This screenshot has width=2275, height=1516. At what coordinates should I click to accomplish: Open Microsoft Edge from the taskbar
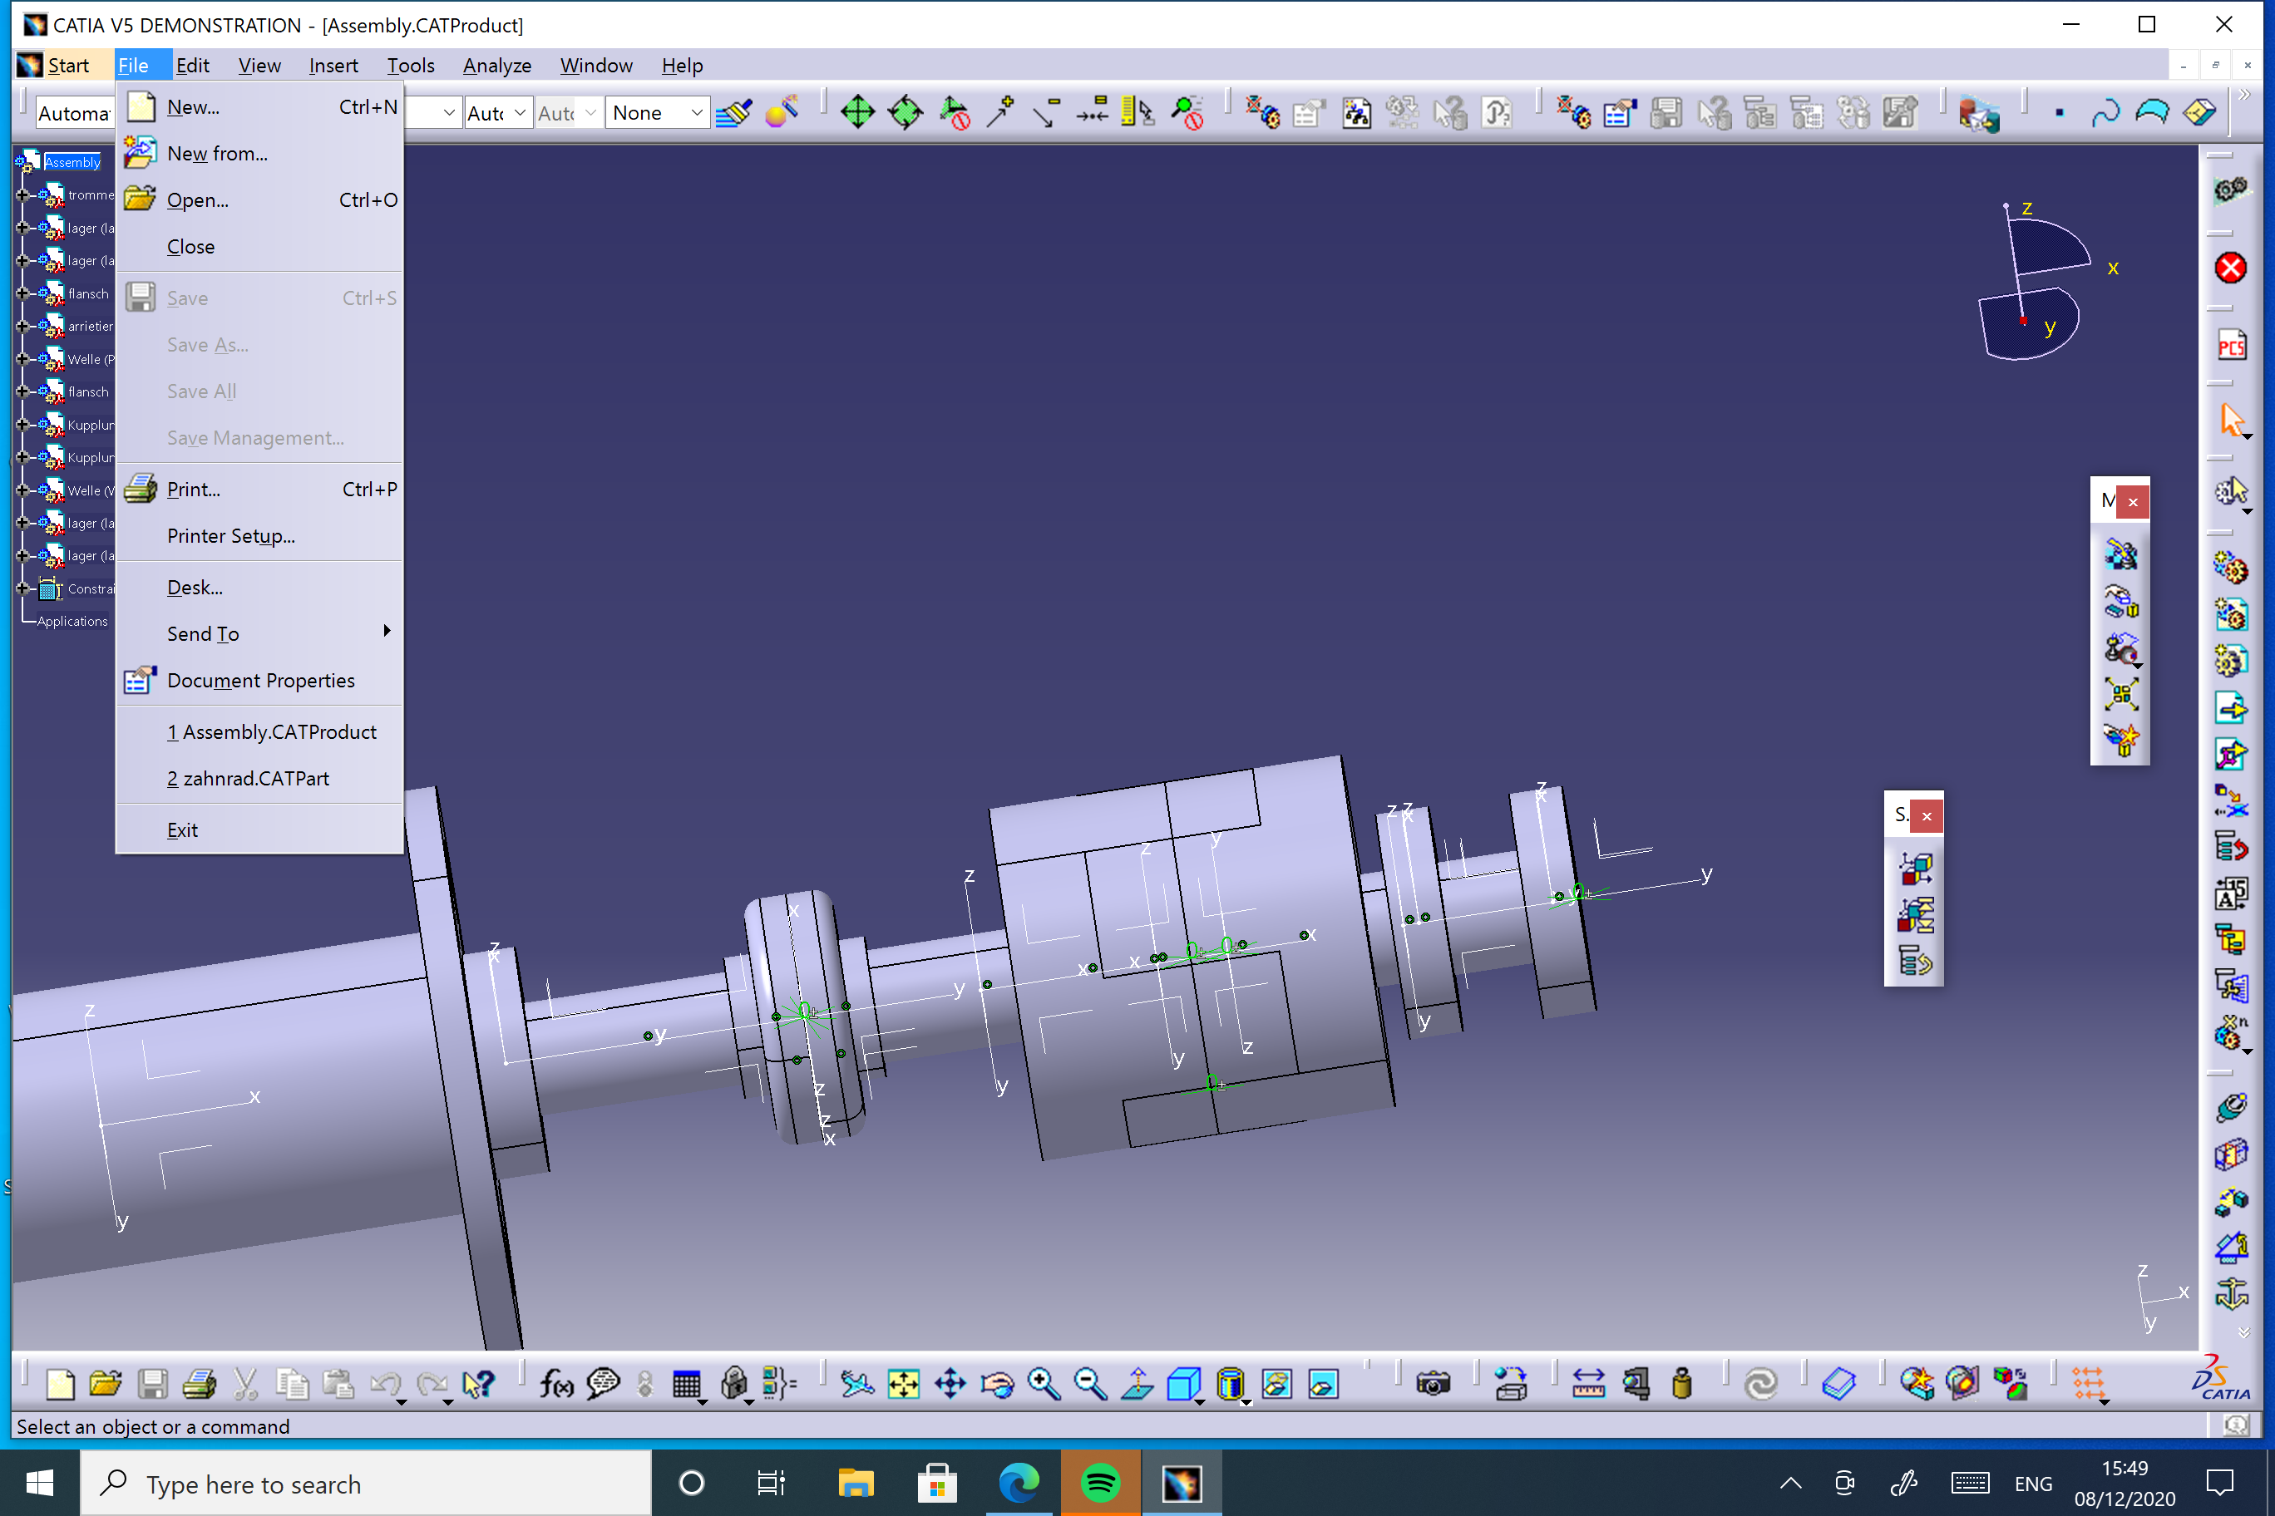point(1019,1482)
